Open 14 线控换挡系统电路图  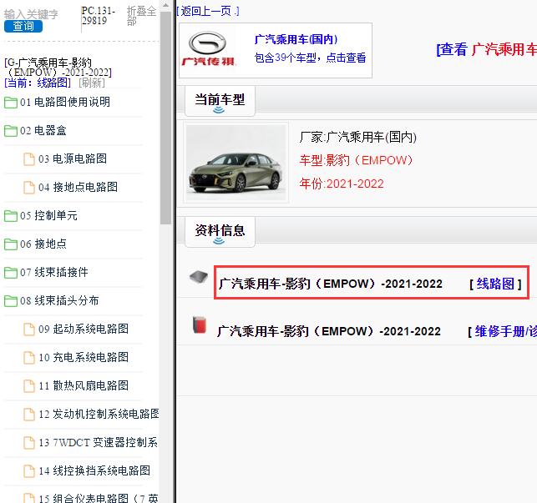tap(94, 471)
